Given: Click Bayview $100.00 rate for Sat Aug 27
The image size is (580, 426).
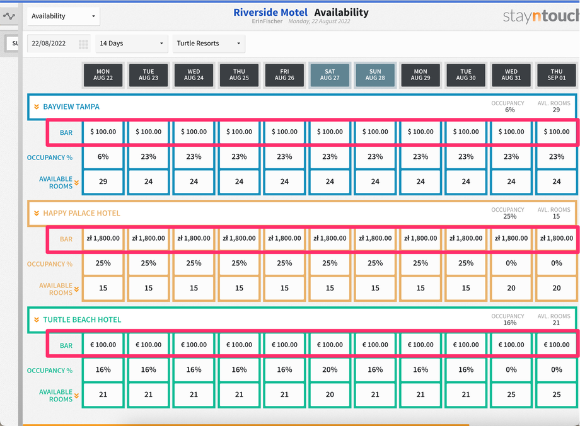Looking at the screenshot, I should coord(330,132).
